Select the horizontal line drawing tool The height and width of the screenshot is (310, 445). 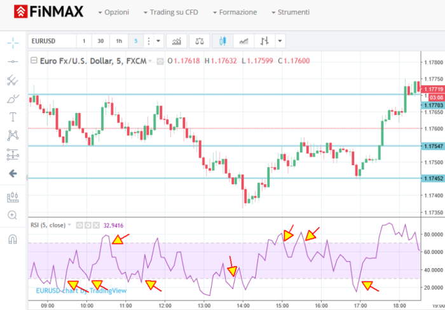pos(13,62)
